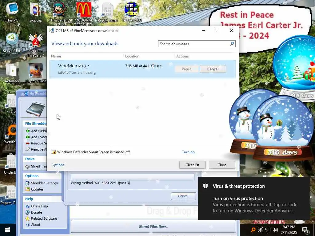Click Shred Free Disk Space option
Viewport: 315px width, 236px height.
(x=36, y=166)
